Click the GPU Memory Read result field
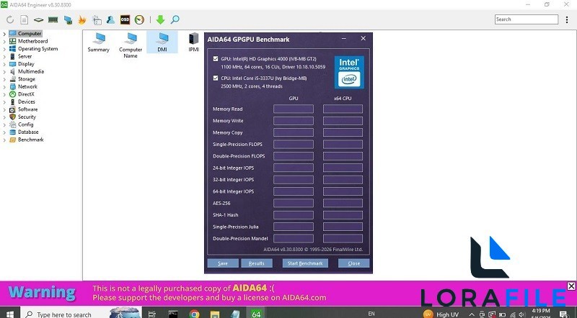The height and width of the screenshot is (318, 577). (x=294, y=109)
